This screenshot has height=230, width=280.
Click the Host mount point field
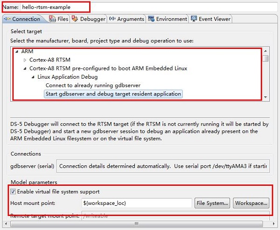pos(137,203)
